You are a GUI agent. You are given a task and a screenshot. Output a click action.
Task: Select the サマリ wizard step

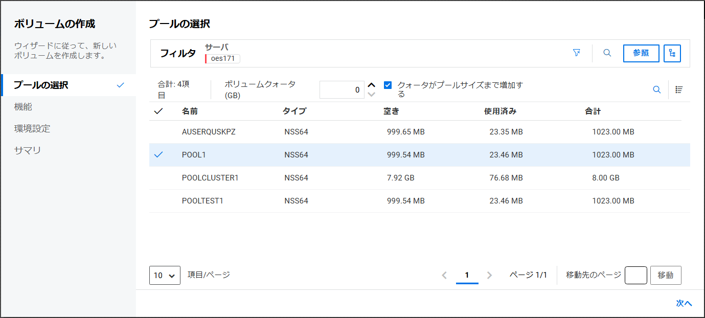coord(28,150)
